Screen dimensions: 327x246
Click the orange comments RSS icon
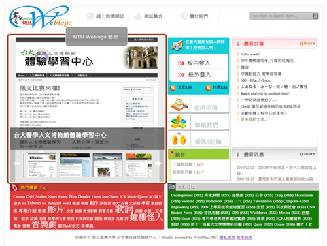pos(208,87)
